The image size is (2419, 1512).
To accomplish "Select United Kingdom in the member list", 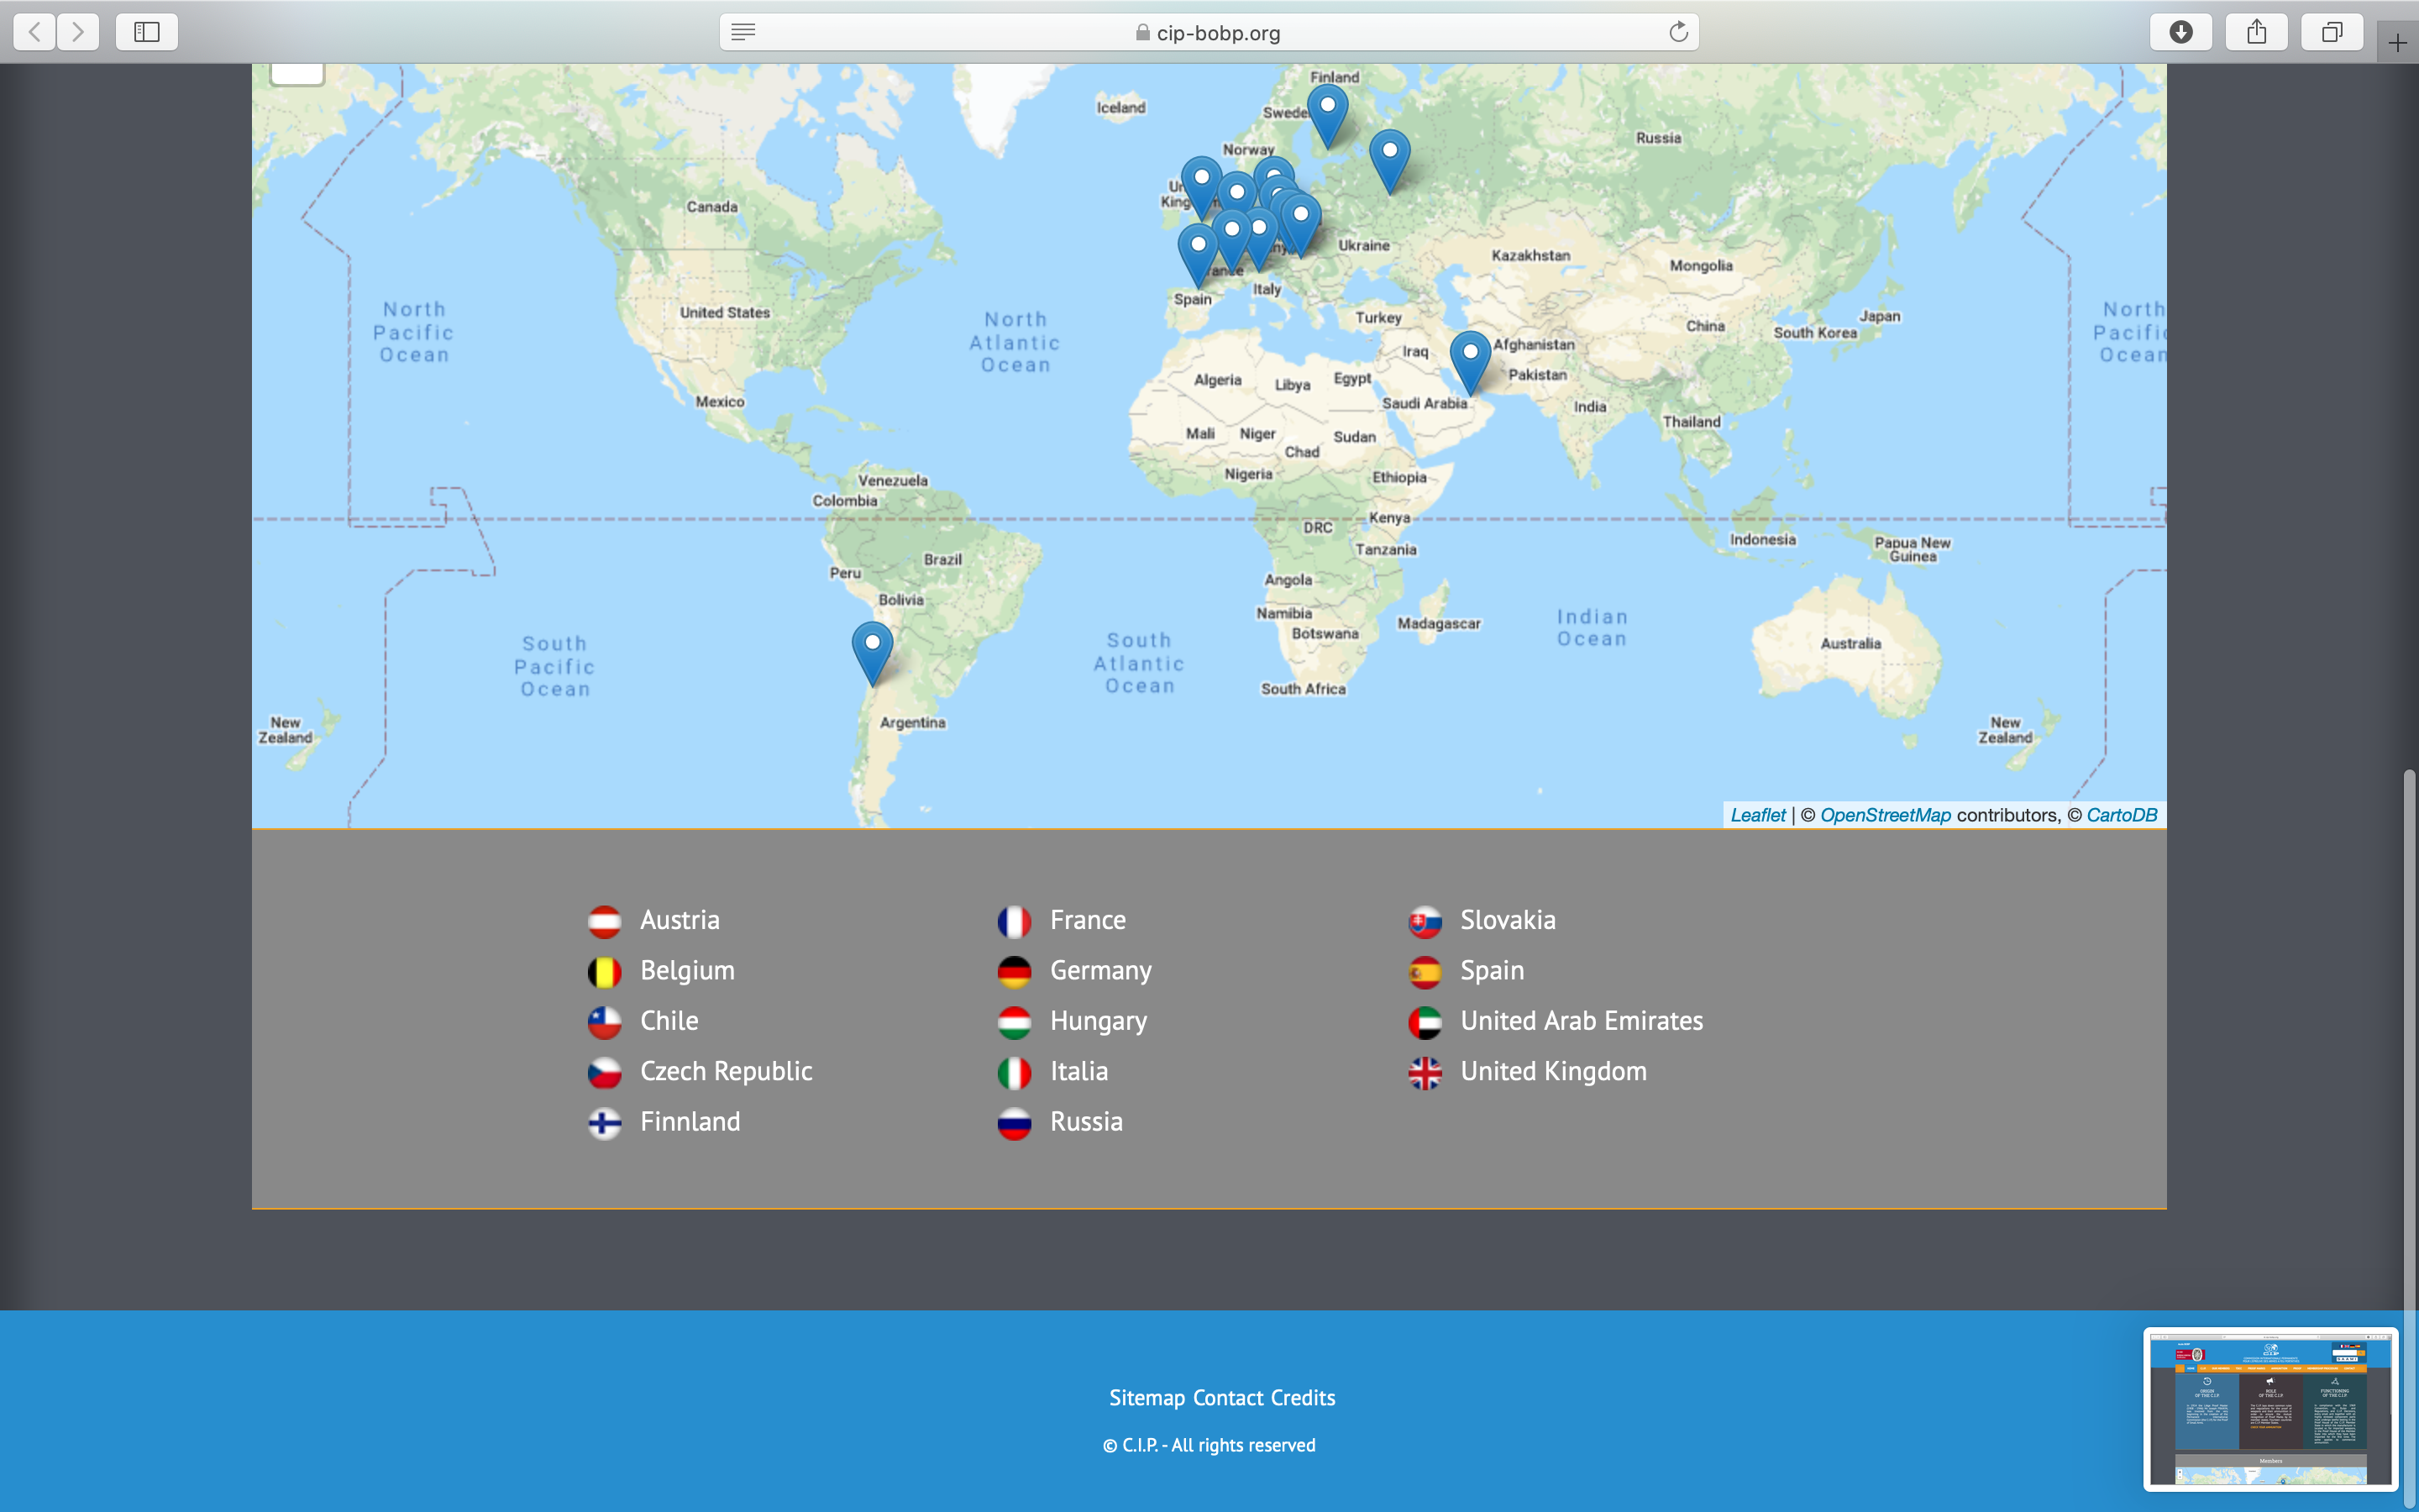I will coord(1552,1071).
